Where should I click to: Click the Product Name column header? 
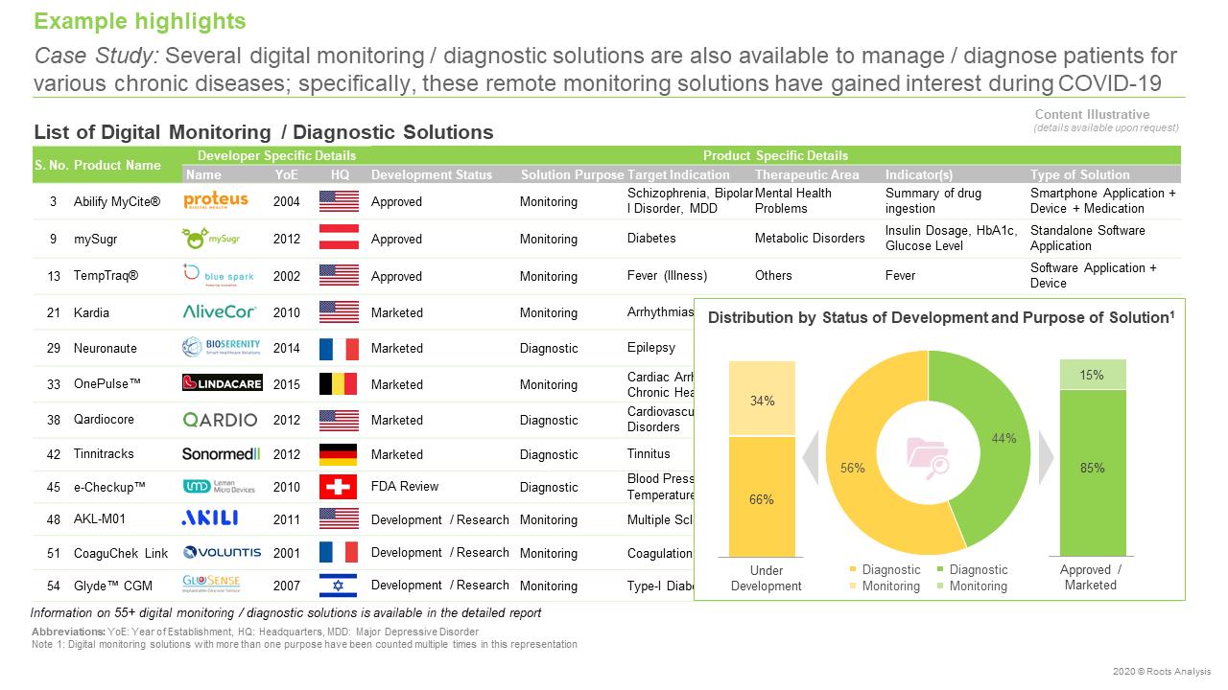(x=117, y=165)
